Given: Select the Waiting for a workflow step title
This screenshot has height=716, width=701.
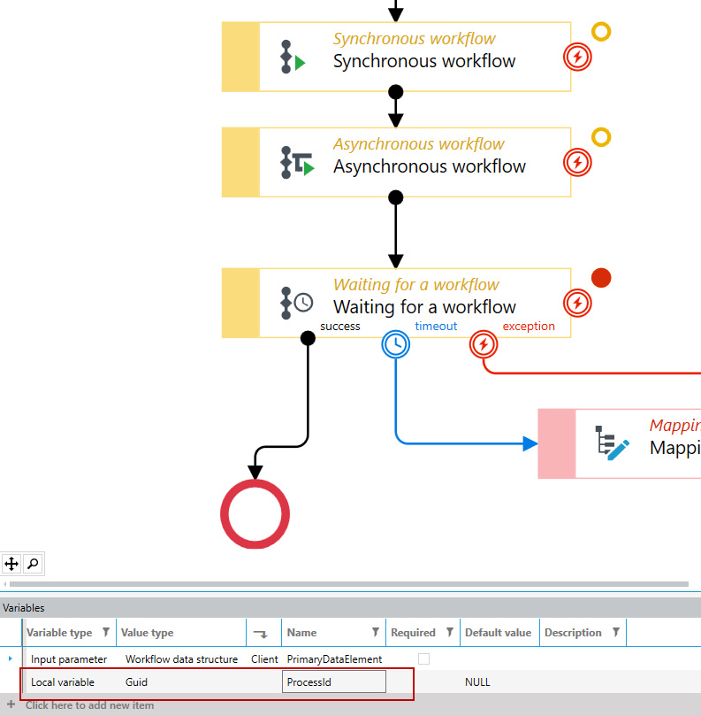Looking at the screenshot, I should [x=424, y=307].
